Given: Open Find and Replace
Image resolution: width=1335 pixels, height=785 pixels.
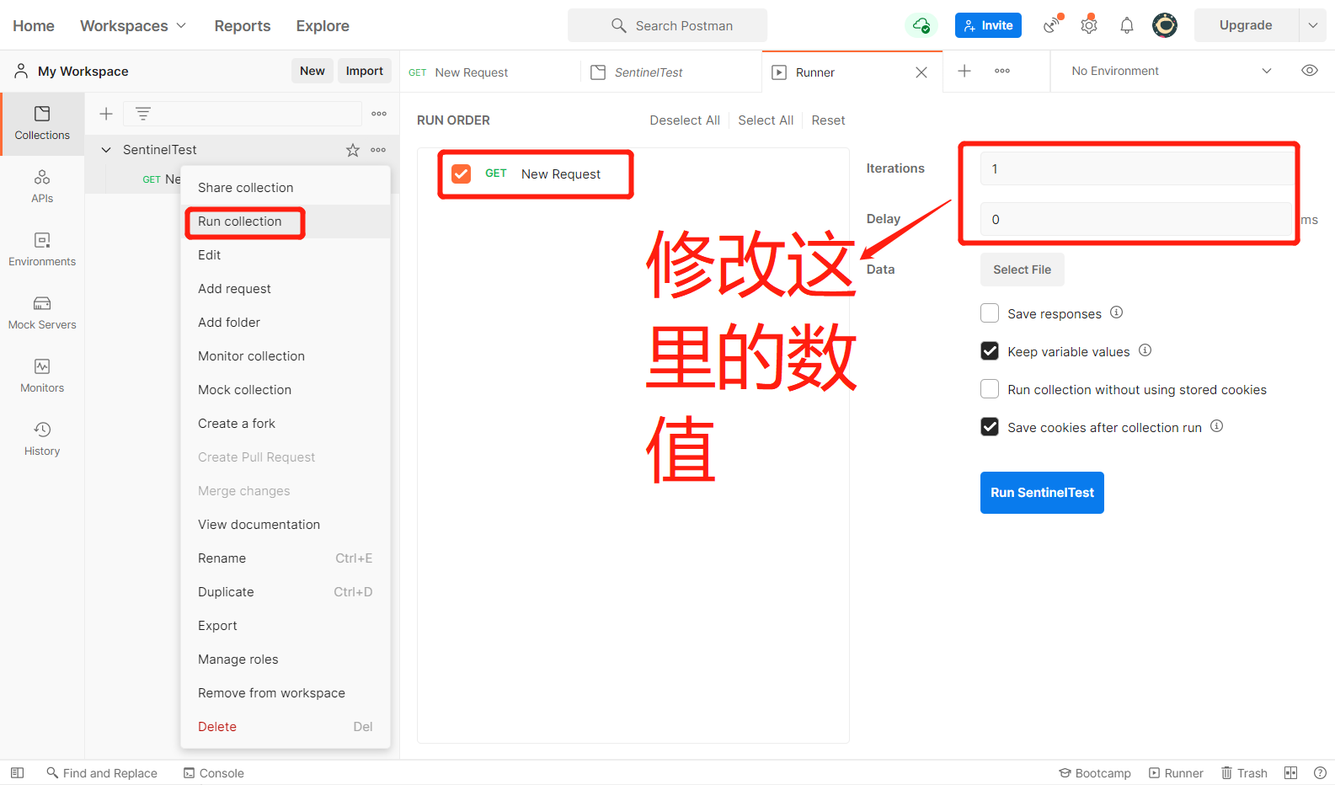Looking at the screenshot, I should [x=102, y=773].
